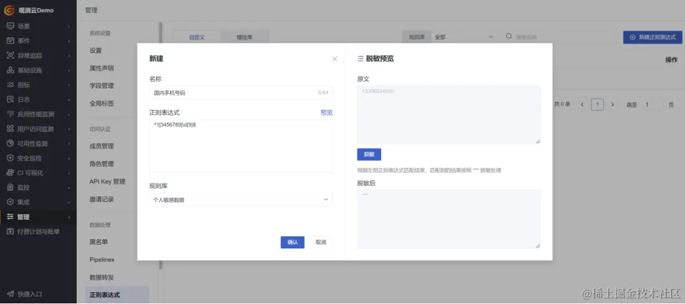Click the search magnifier icon
This screenshot has width=685, height=304.
point(509,36)
